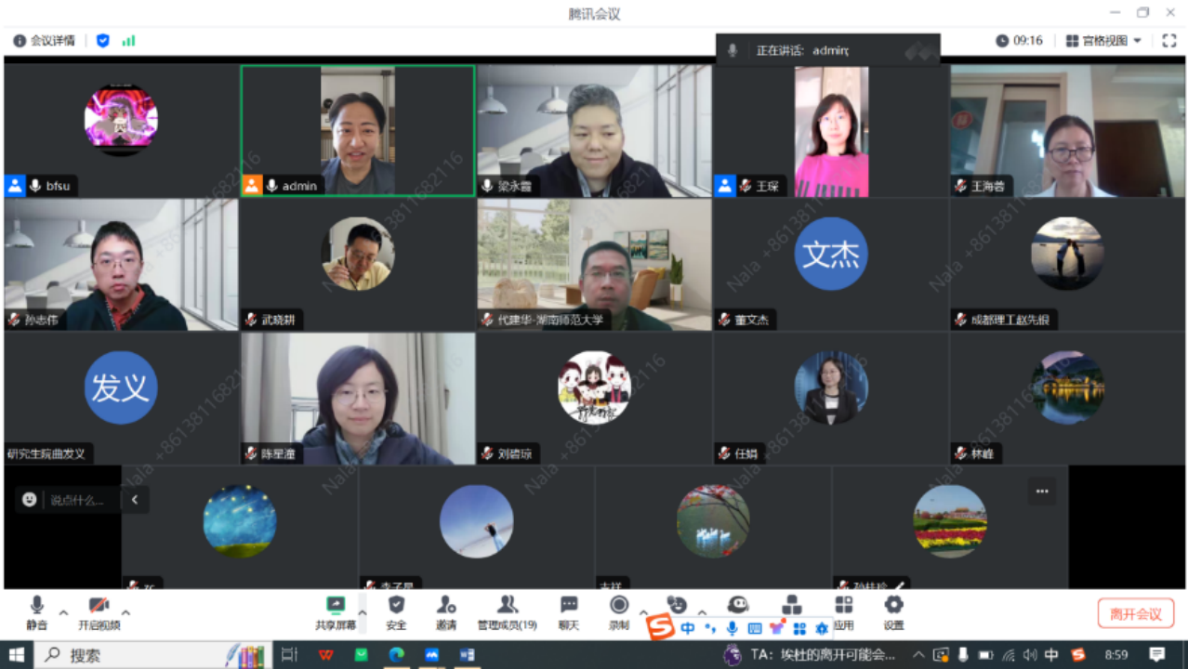1188x669 pixels.
Task: Expand audio options arrow beside 静音
Action: click(63, 613)
